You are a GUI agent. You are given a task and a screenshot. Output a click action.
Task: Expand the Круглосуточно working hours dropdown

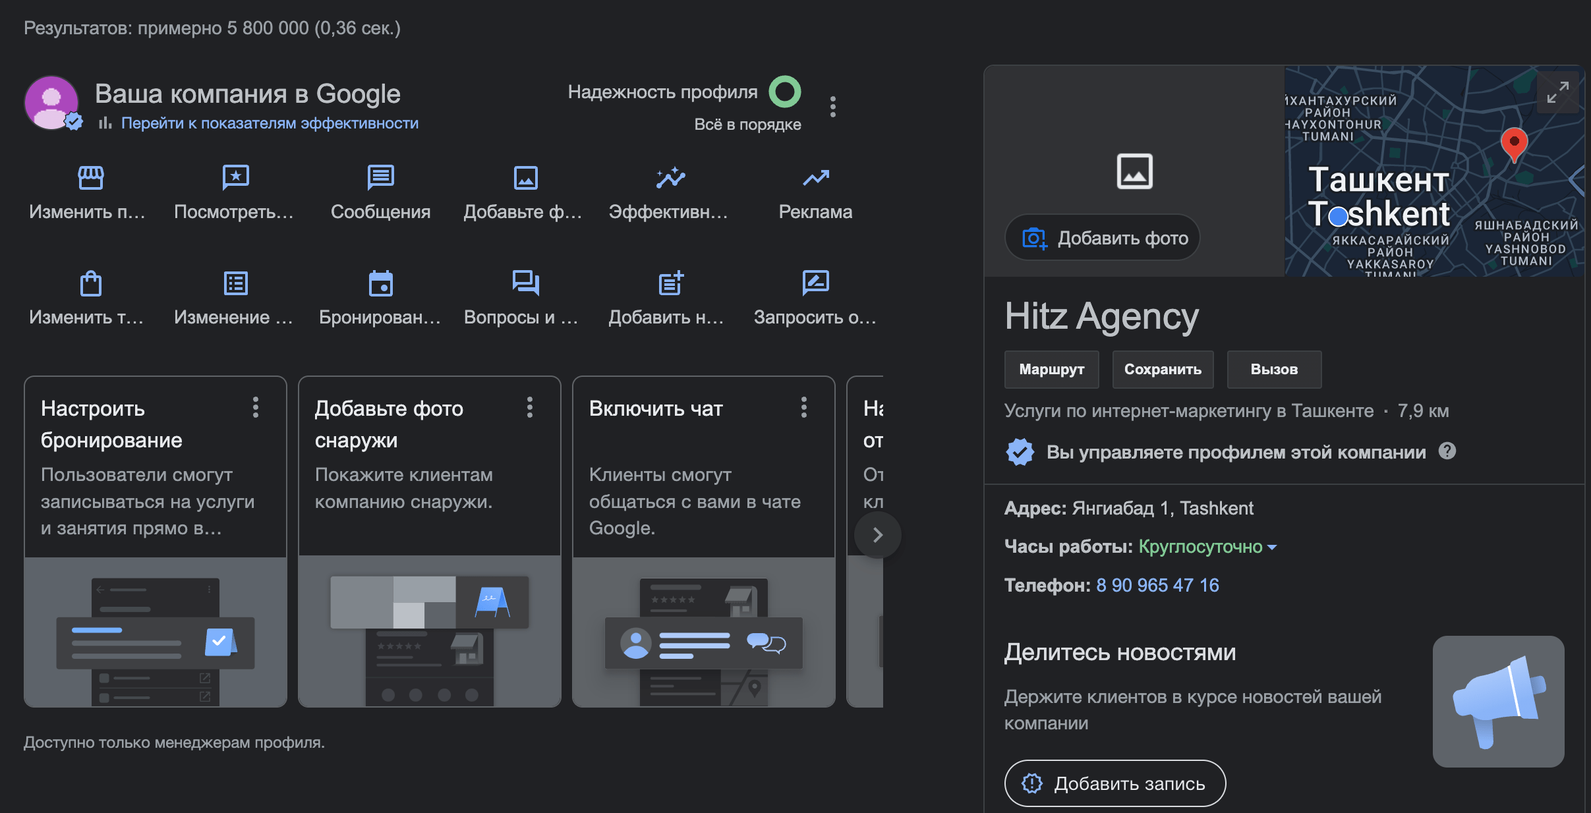(x=1207, y=547)
